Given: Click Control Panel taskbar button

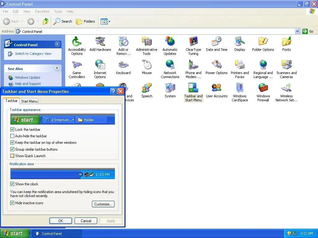Looking at the screenshot, I should (57, 234).
